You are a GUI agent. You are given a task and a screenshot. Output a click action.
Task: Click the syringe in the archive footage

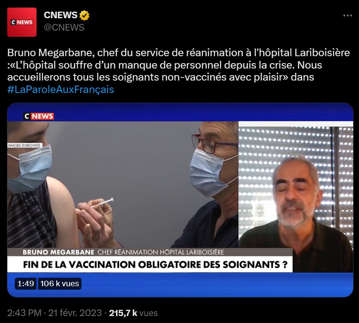coord(102,203)
